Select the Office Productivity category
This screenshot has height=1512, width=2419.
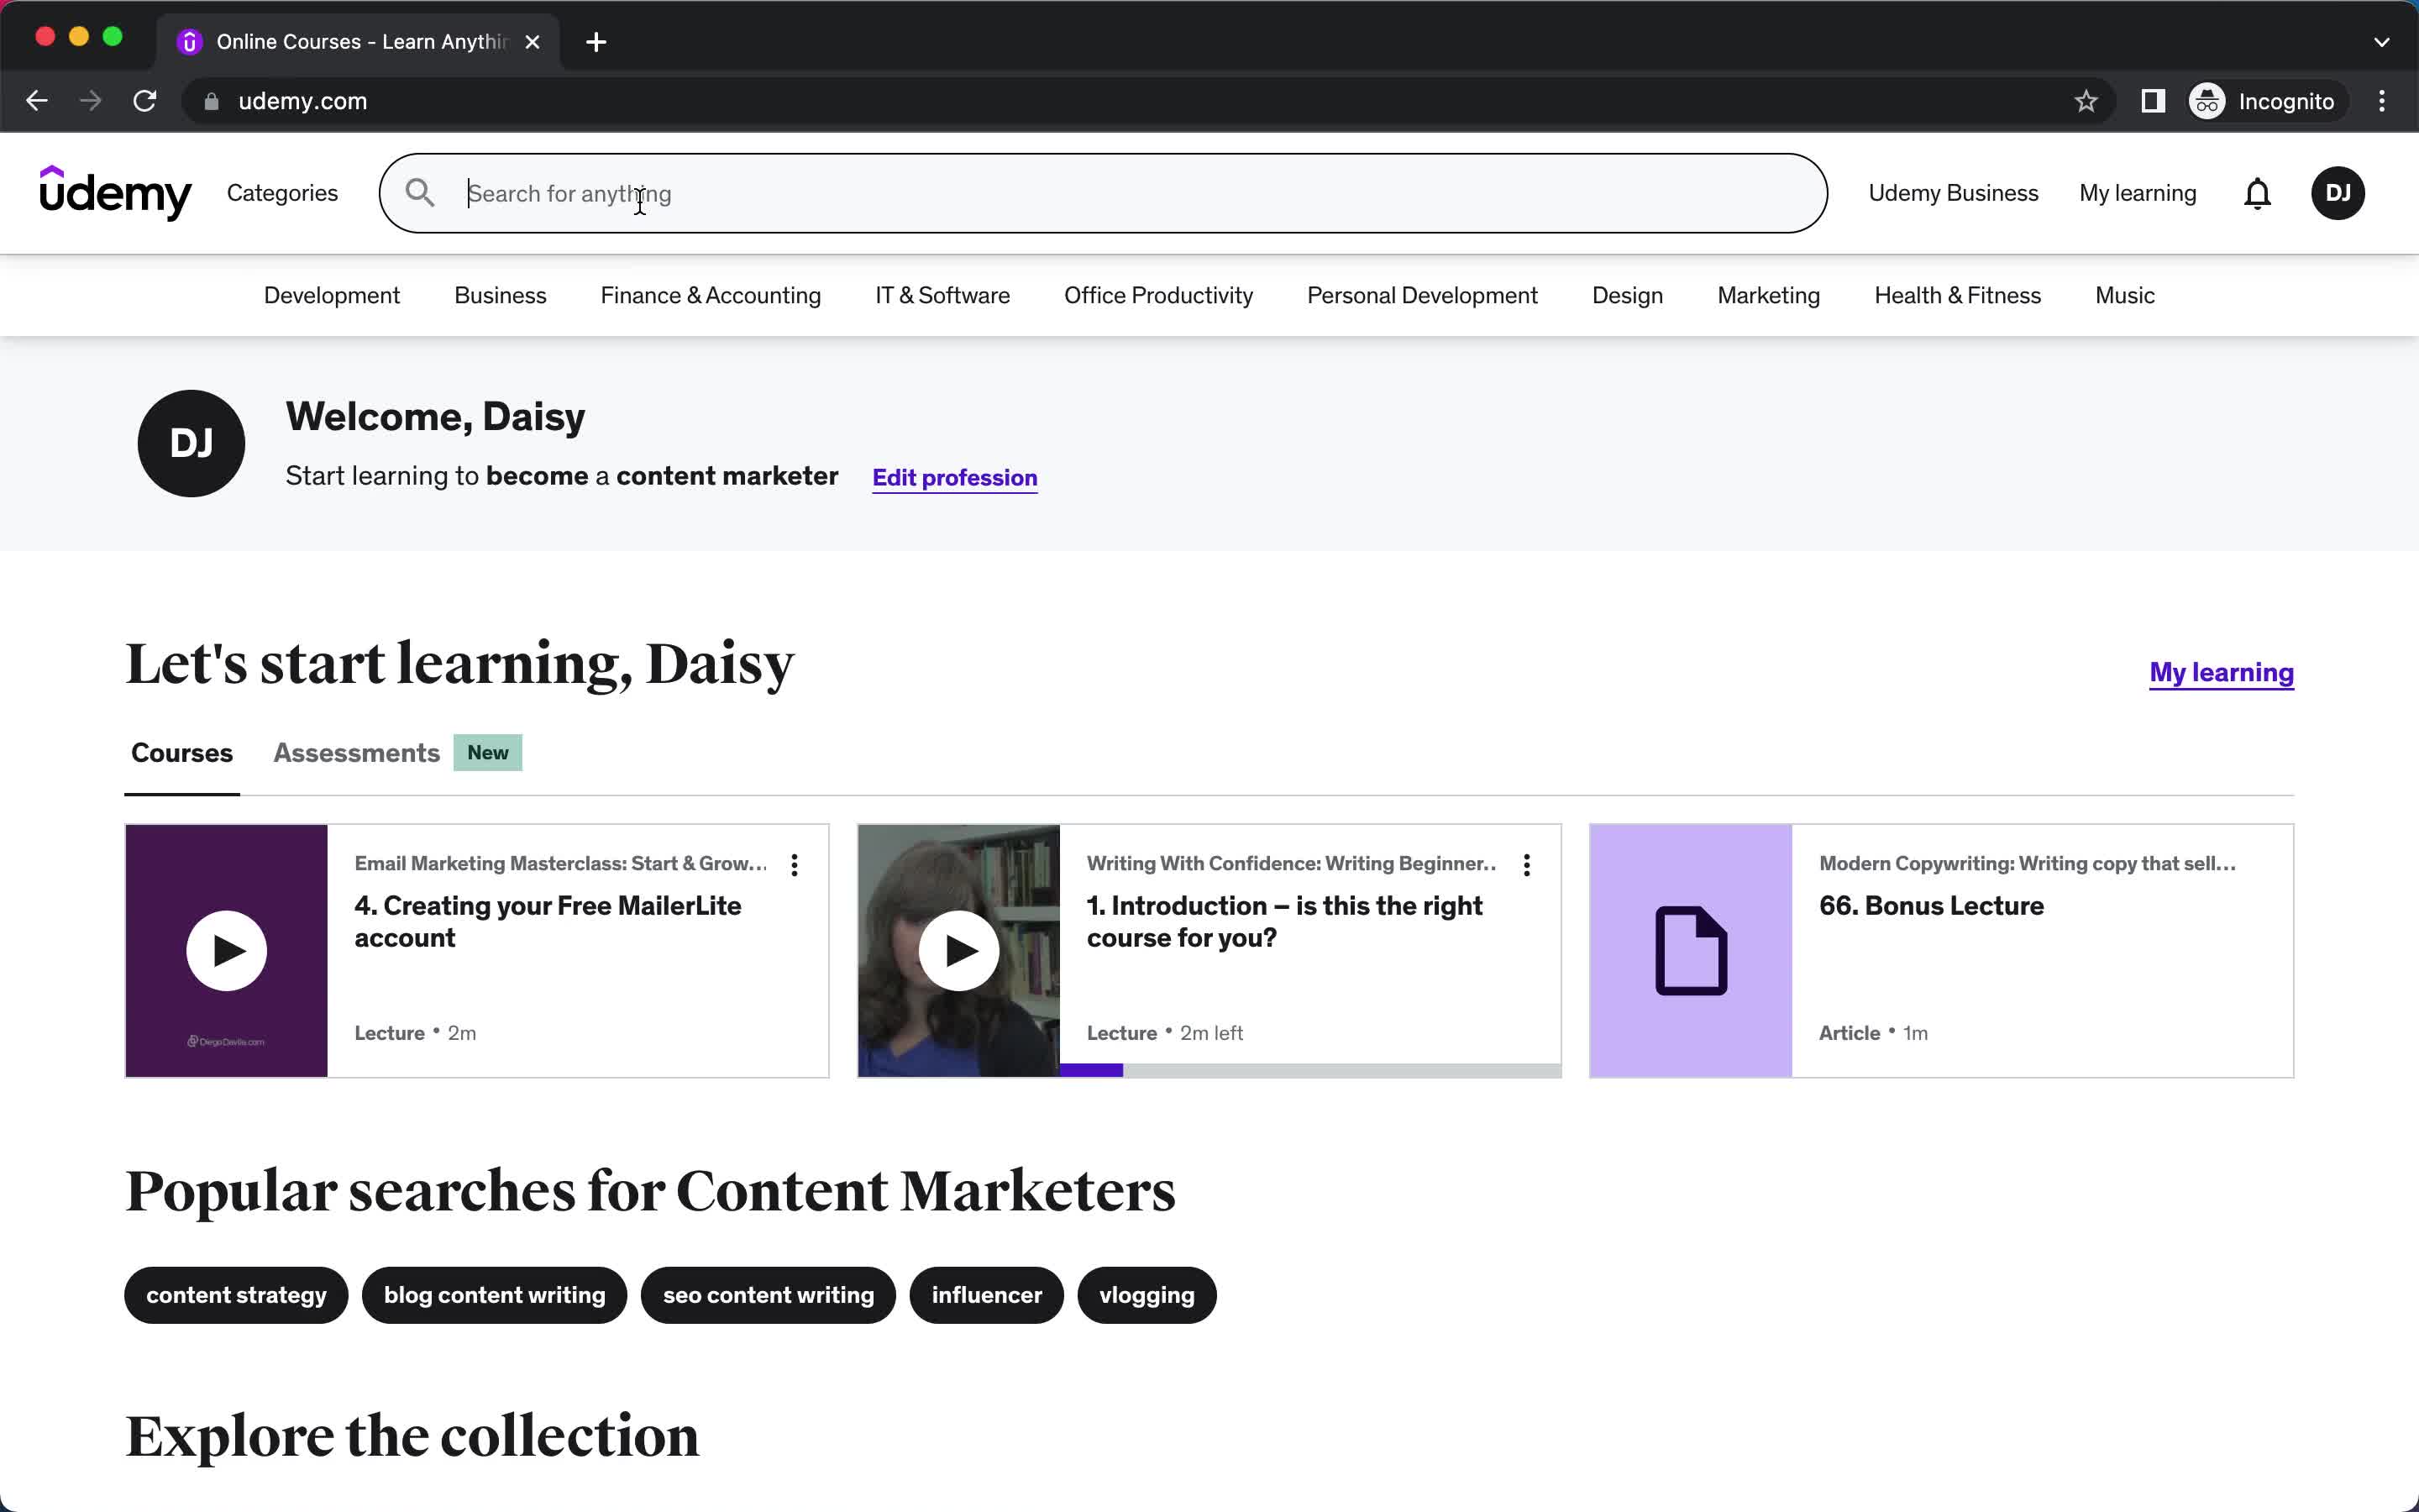click(1158, 296)
